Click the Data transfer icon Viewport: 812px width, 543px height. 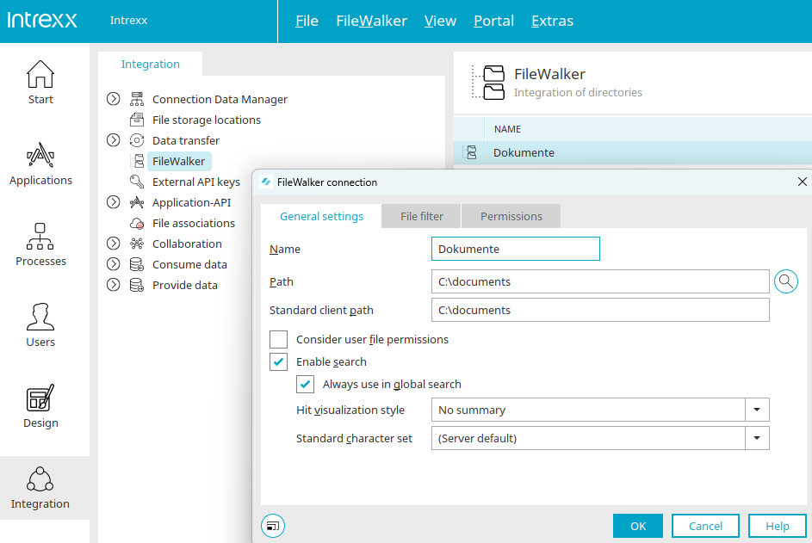tap(137, 140)
